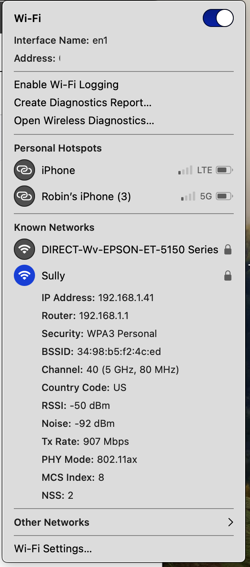The width and height of the screenshot is (250, 567).
Task: Select Enable Wi-Fi Logging
Action: [x=66, y=85]
